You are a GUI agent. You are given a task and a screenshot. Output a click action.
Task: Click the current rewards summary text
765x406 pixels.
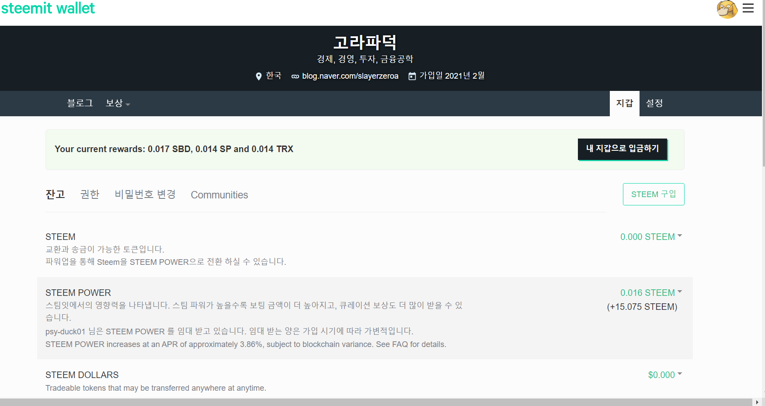[x=174, y=149]
